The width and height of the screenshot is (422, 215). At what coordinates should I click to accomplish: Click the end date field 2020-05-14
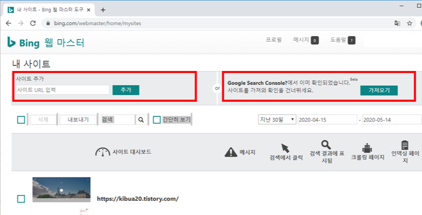(392, 120)
